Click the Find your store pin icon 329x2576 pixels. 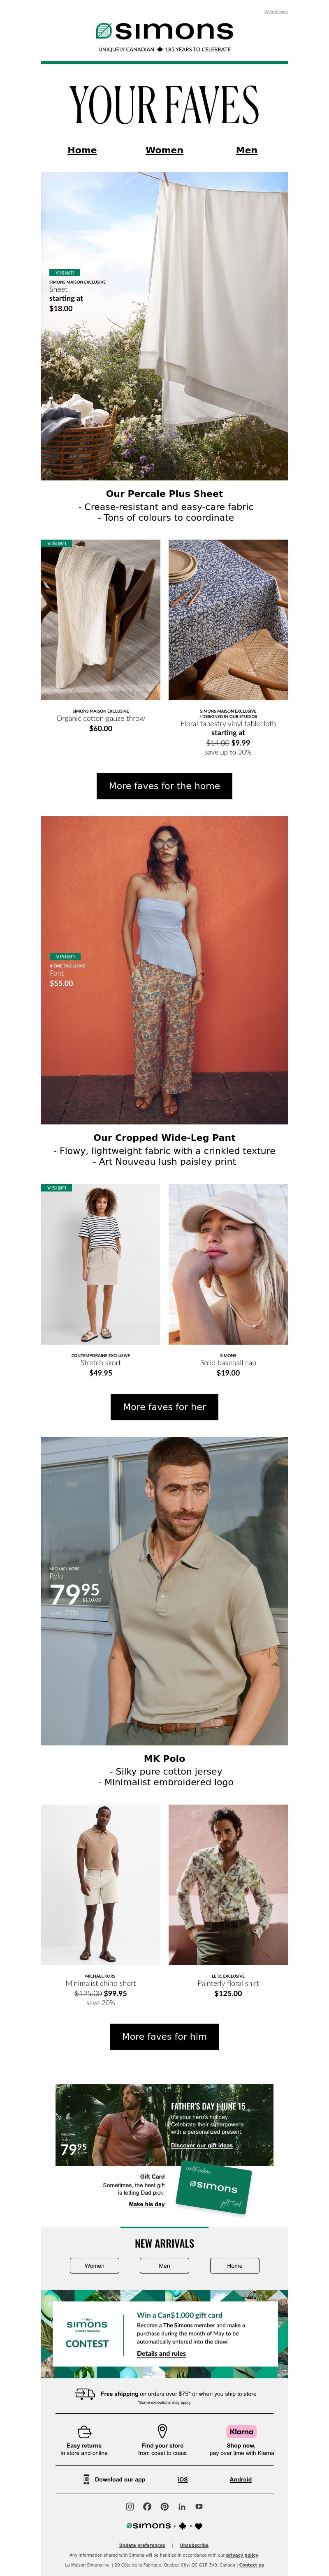(162, 2431)
